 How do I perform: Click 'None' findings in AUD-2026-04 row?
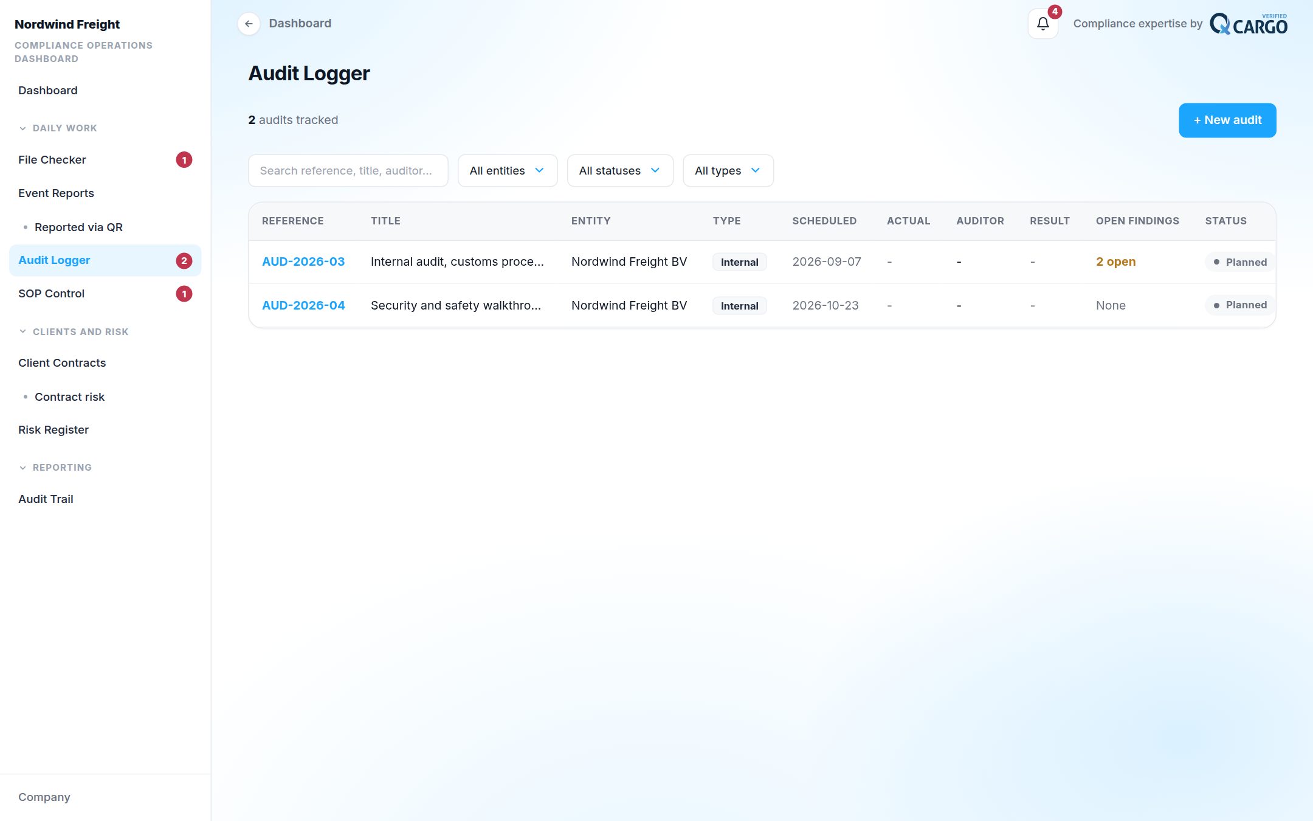pos(1111,305)
